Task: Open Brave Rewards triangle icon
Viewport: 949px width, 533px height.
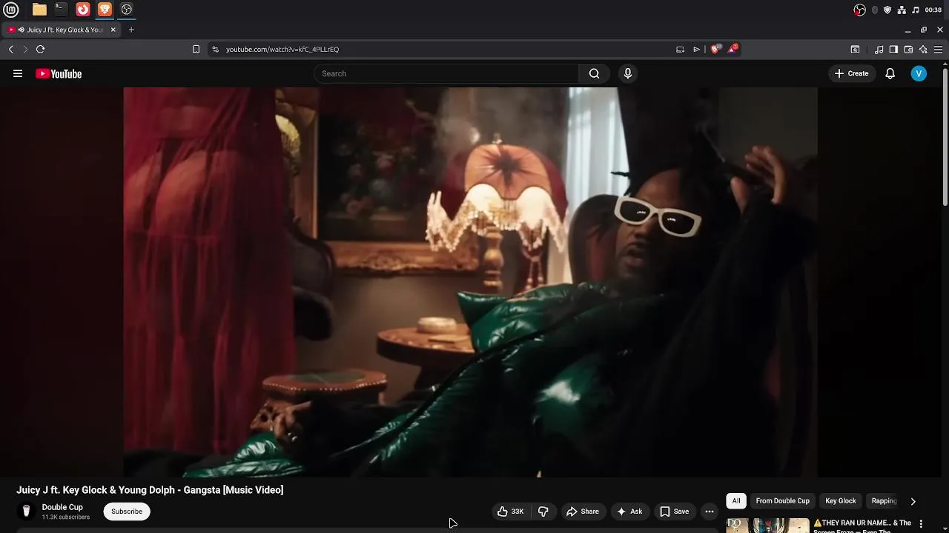Action: (733, 49)
